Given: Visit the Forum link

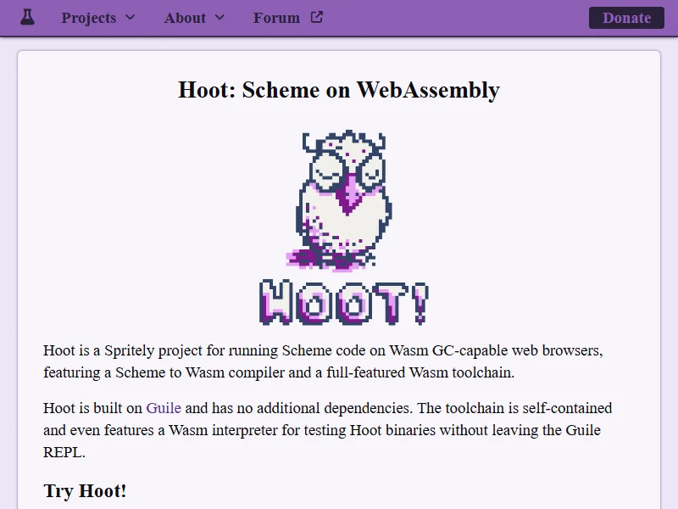Looking at the screenshot, I should coord(276,18).
